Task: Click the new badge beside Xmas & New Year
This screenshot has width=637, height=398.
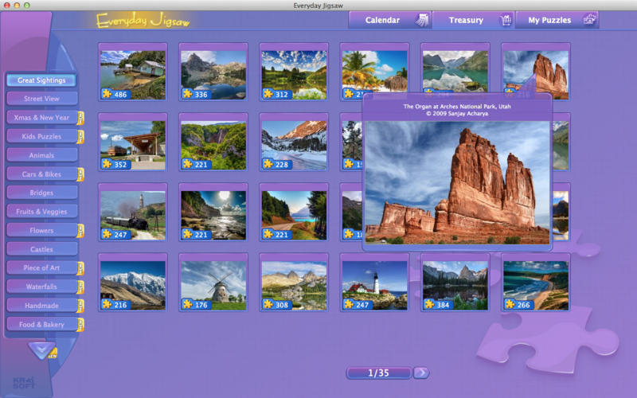Action: (x=80, y=118)
